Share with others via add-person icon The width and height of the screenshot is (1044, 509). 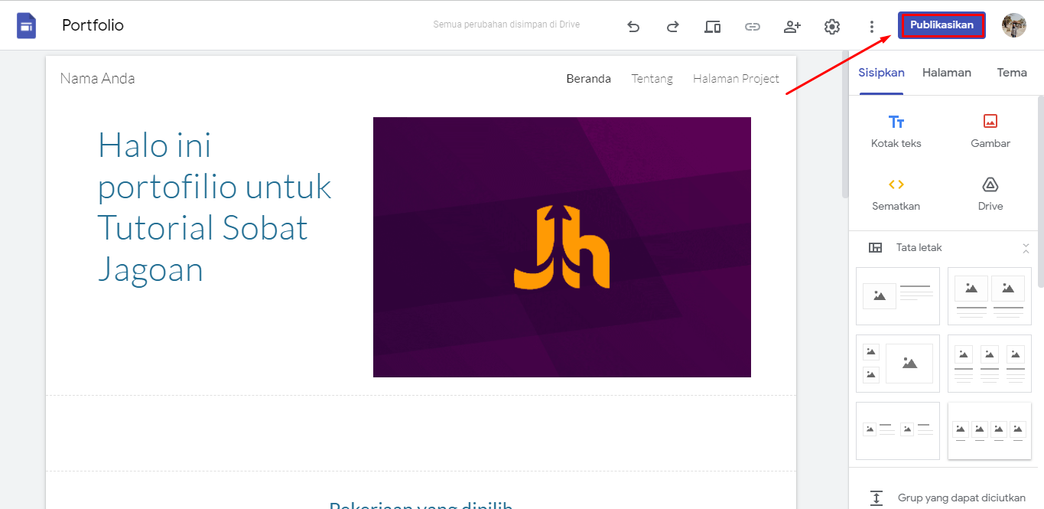click(792, 27)
